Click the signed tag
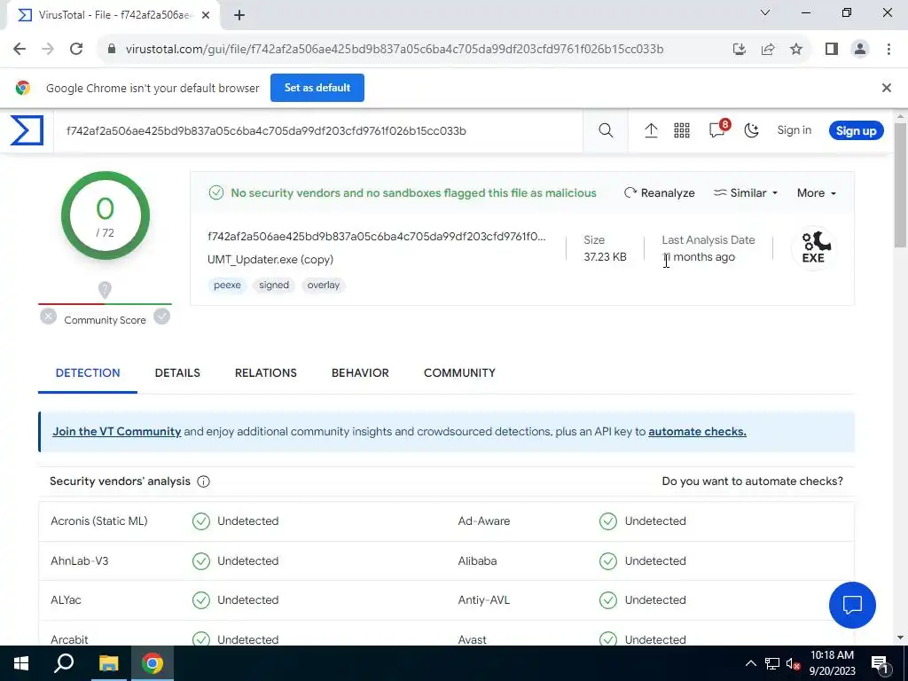This screenshot has width=908, height=681. tap(274, 285)
